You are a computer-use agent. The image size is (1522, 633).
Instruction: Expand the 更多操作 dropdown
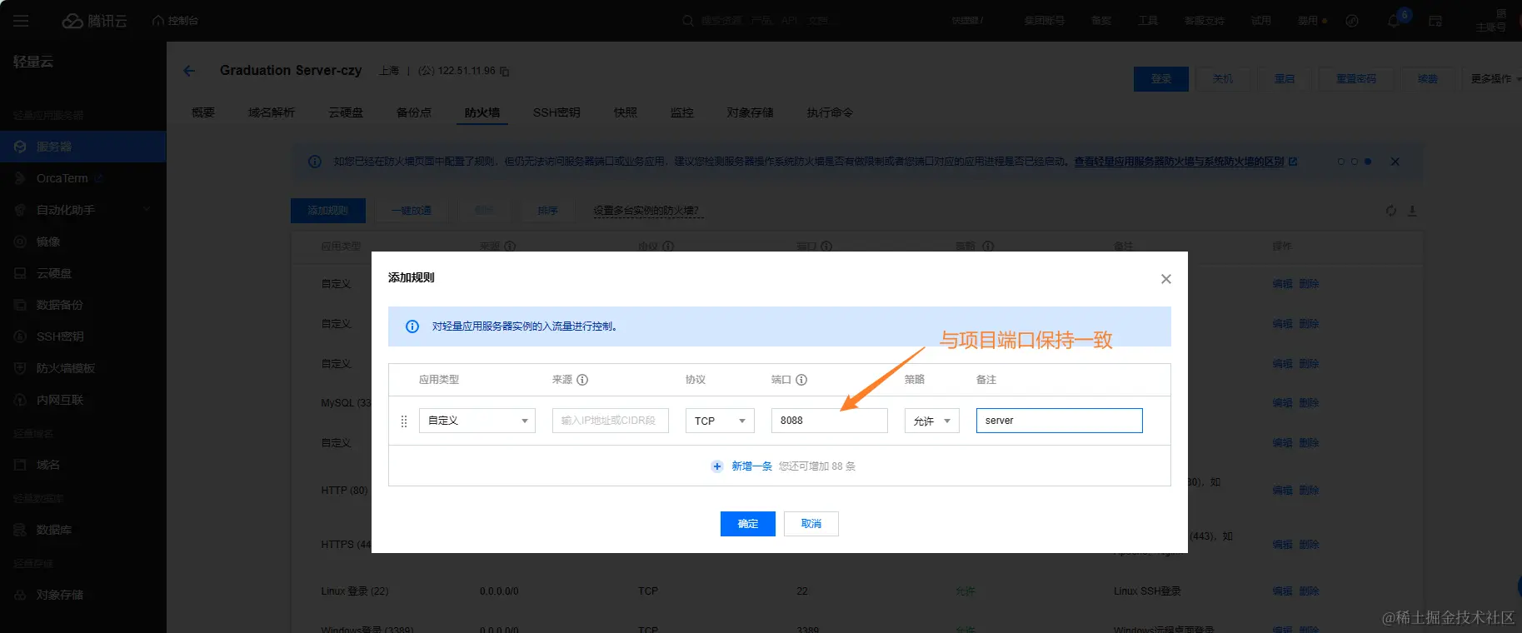pyautogui.click(x=1495, y=79)
